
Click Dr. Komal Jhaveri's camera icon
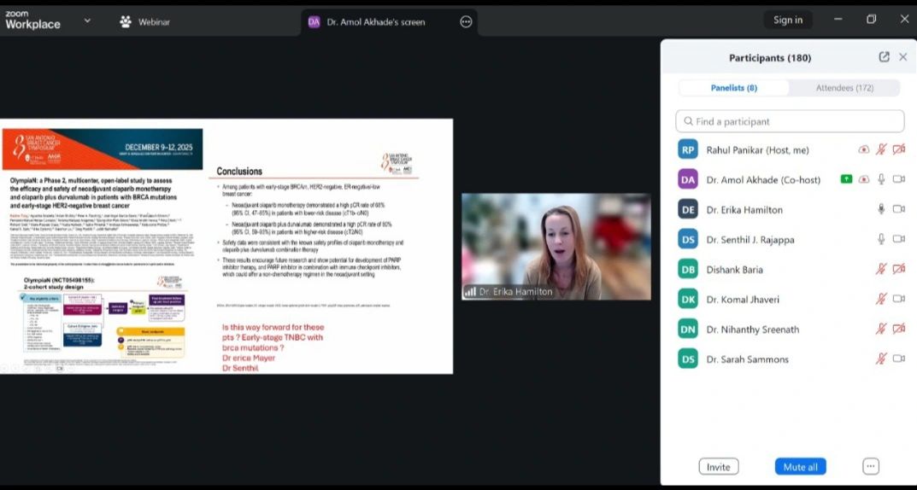coord(898,299)
